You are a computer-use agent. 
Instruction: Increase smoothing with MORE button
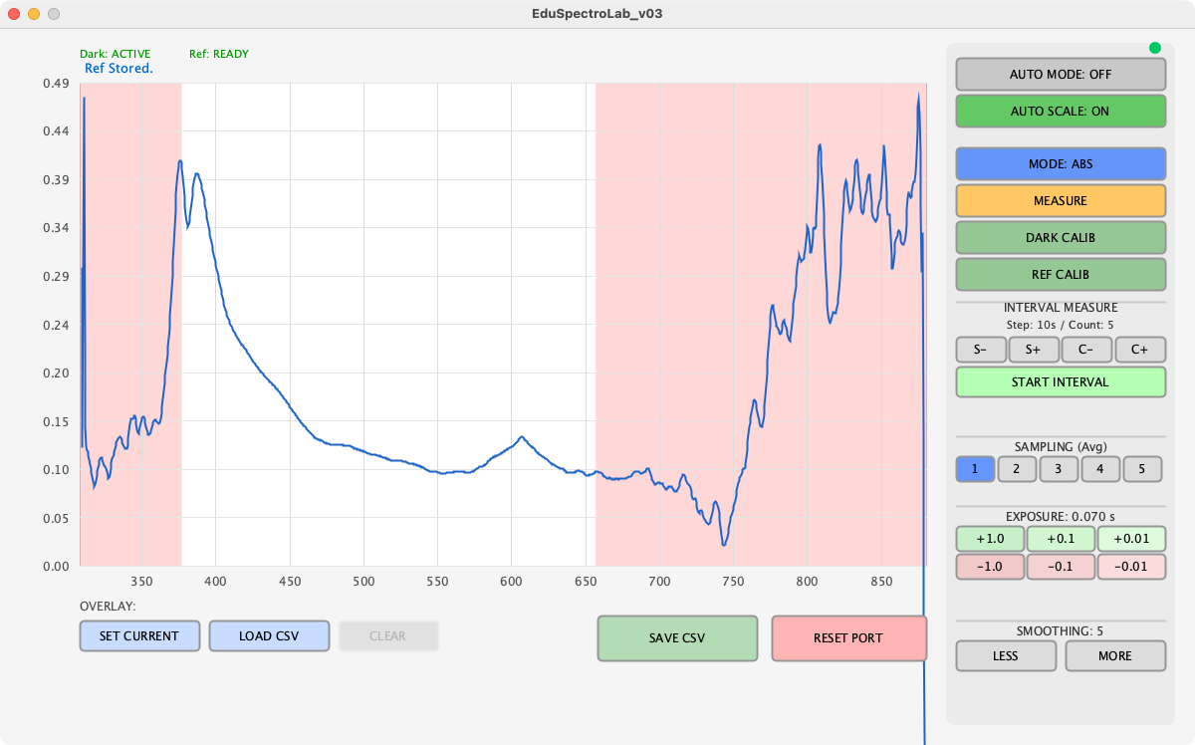point(1114,655)
